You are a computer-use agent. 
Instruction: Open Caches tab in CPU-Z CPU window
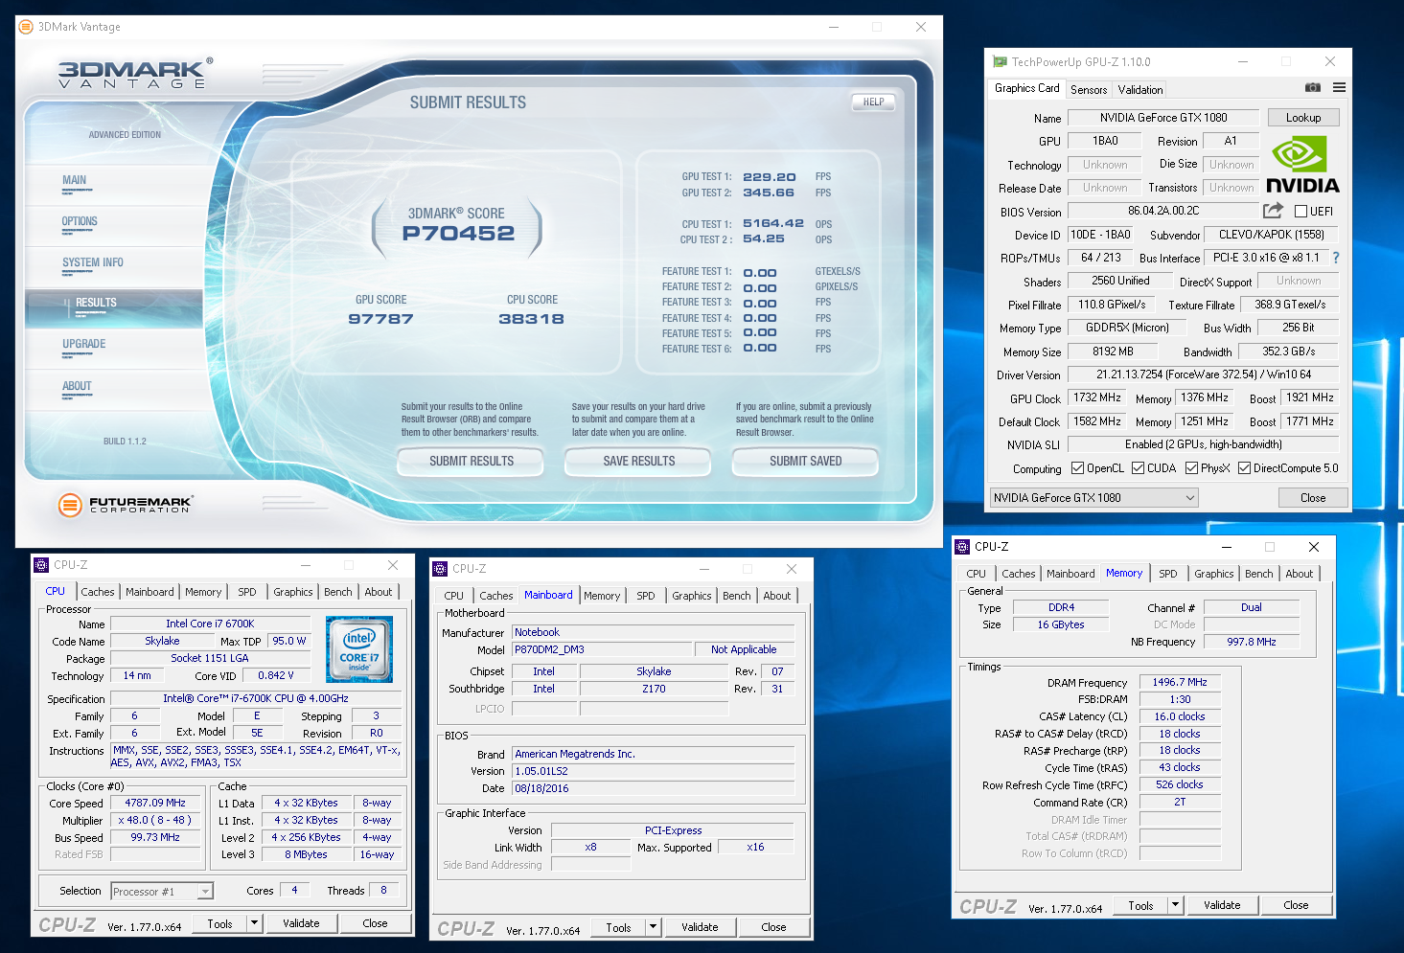(x=98, y=592)
